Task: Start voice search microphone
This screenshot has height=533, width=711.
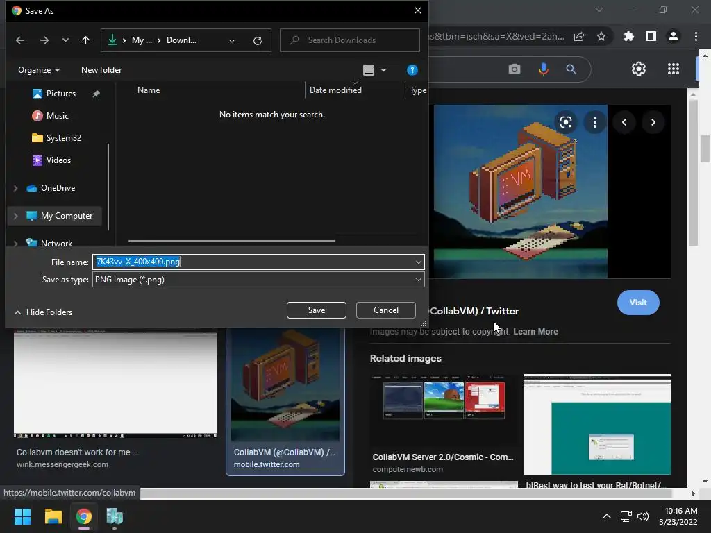Action: tap(543, 69)
